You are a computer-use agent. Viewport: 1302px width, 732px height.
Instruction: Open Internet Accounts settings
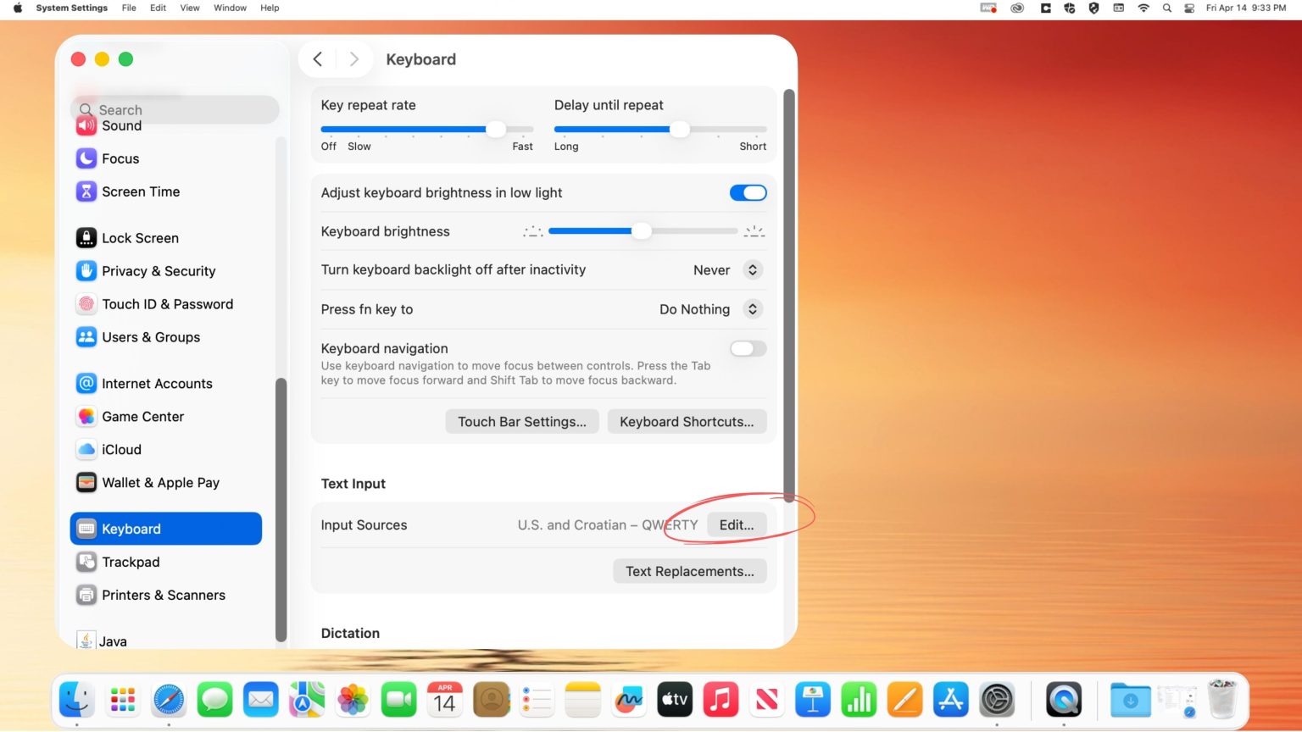point(156,383)
